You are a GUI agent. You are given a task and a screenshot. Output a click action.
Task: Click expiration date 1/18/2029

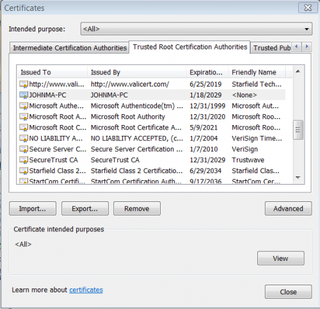tap(205, 95)
